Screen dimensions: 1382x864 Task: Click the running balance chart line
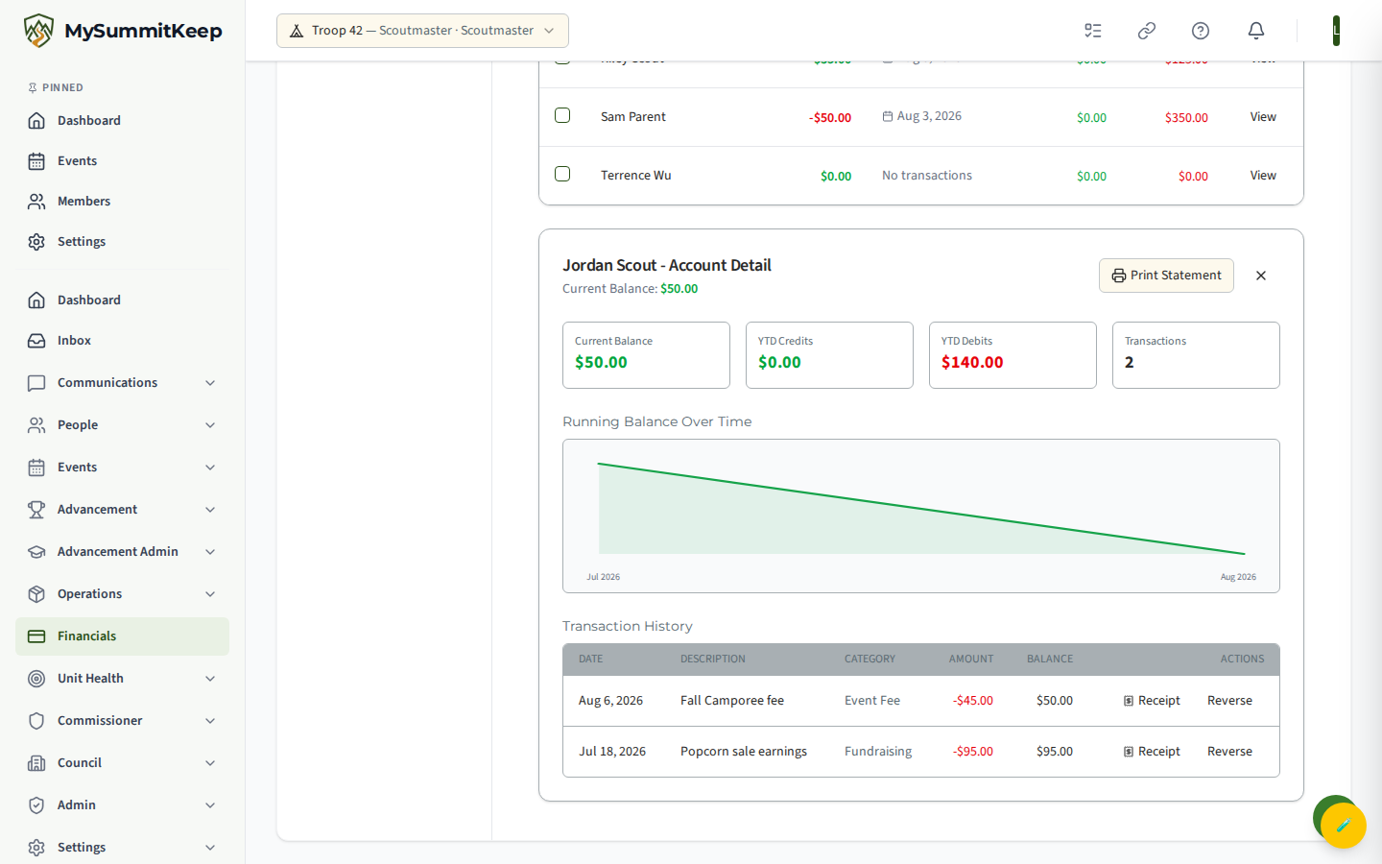point(921,509)
